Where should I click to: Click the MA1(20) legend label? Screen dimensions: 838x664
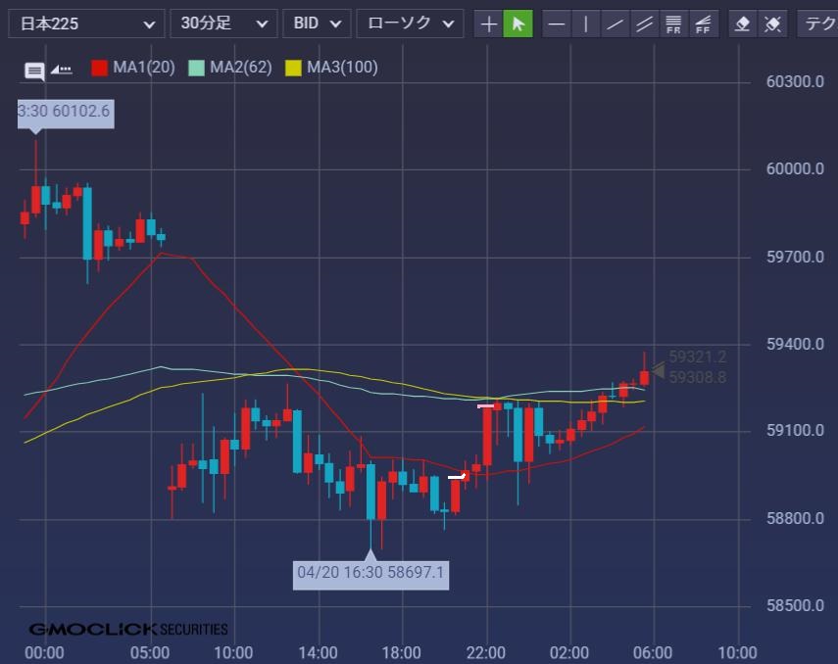pyautogui.click(x=143, y=68)
